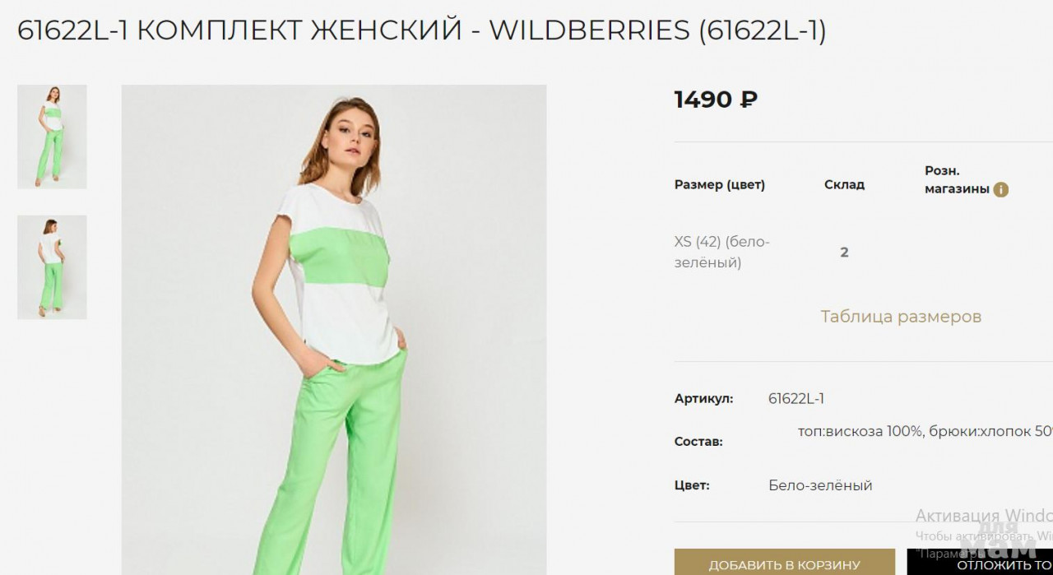
Task: Click the Состав description text
Action: tap(925, 431)
